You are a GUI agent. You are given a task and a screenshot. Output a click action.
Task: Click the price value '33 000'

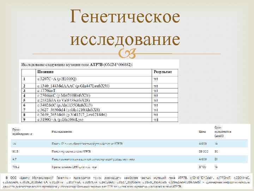click(204, 151)
